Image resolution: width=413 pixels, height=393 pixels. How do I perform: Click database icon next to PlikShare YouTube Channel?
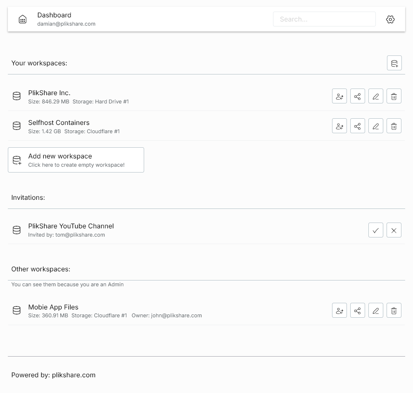coord(17,230)
